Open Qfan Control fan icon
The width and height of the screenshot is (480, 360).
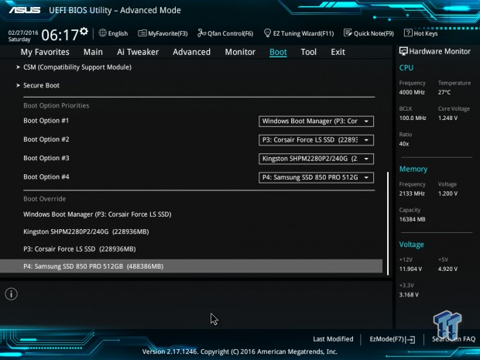pos(201,33)
